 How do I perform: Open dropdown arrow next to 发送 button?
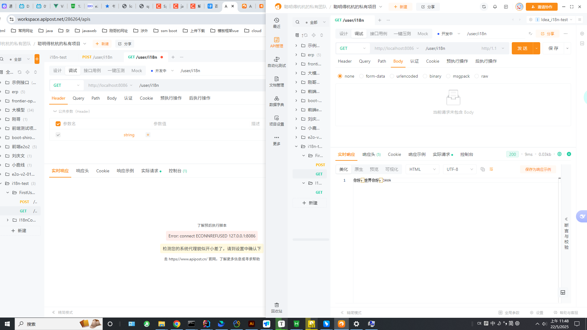(x=537, y=48)
